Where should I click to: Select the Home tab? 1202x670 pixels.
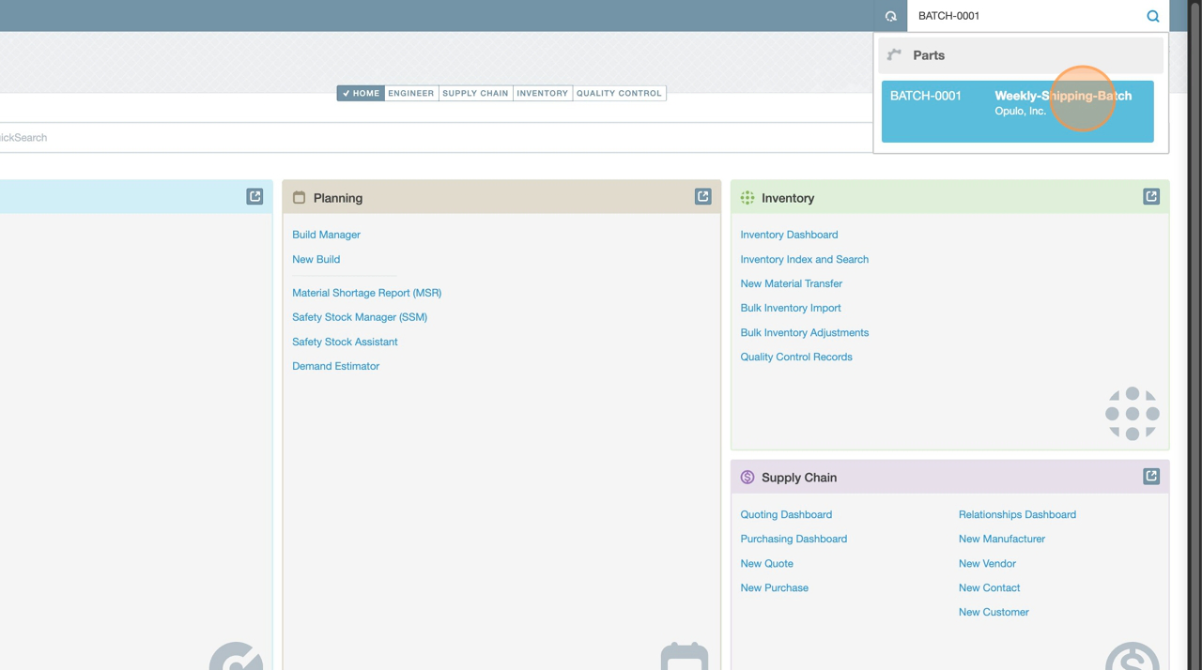[x=361, y=93]
